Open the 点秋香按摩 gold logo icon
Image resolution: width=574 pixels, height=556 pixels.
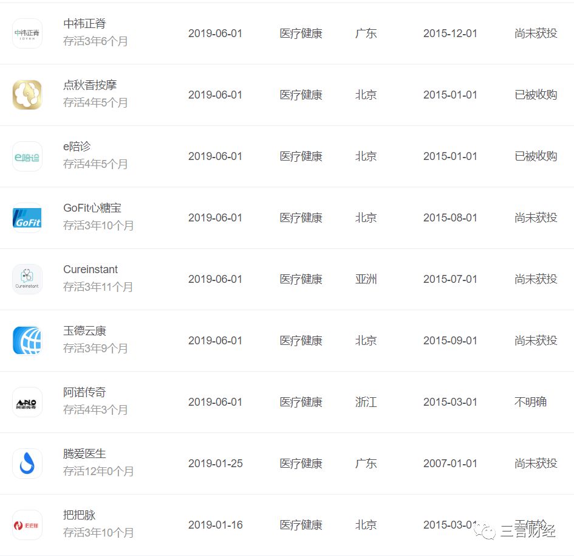coord(27,95)
